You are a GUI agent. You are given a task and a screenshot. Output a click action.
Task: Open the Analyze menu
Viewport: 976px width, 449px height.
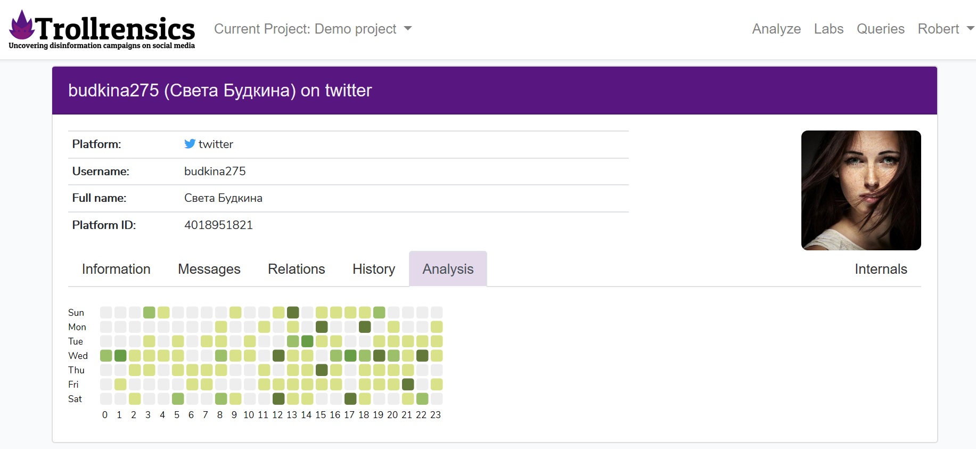pyautogui.click(x=776, y=29)
